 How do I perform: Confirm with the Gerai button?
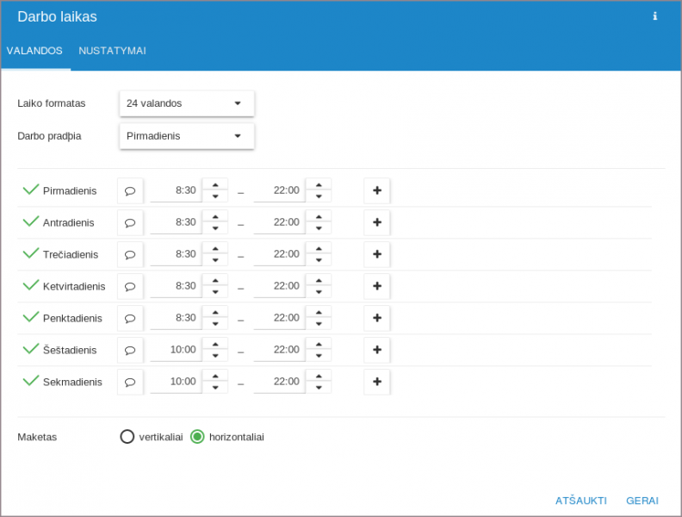(x=642, y=501)
